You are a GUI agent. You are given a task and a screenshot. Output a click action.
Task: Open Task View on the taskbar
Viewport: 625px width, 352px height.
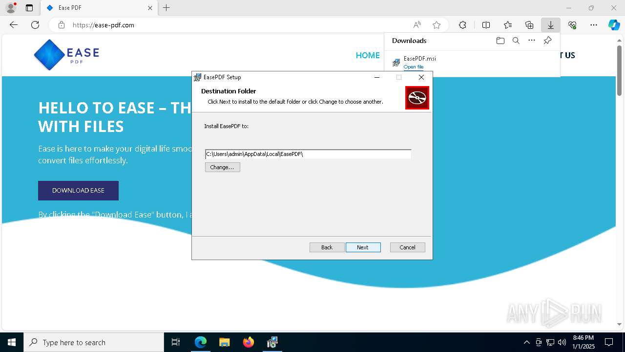[176, 342]
